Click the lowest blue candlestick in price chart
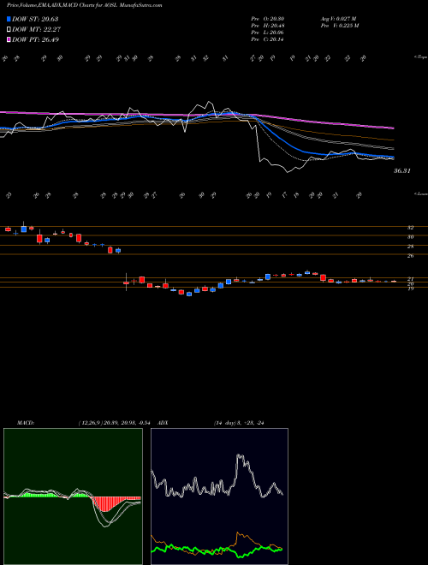 point(189,294)
